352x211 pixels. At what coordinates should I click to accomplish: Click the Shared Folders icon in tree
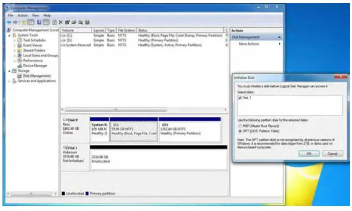pos(20,50)
